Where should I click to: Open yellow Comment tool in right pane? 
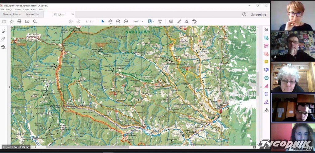click(266, 62)
